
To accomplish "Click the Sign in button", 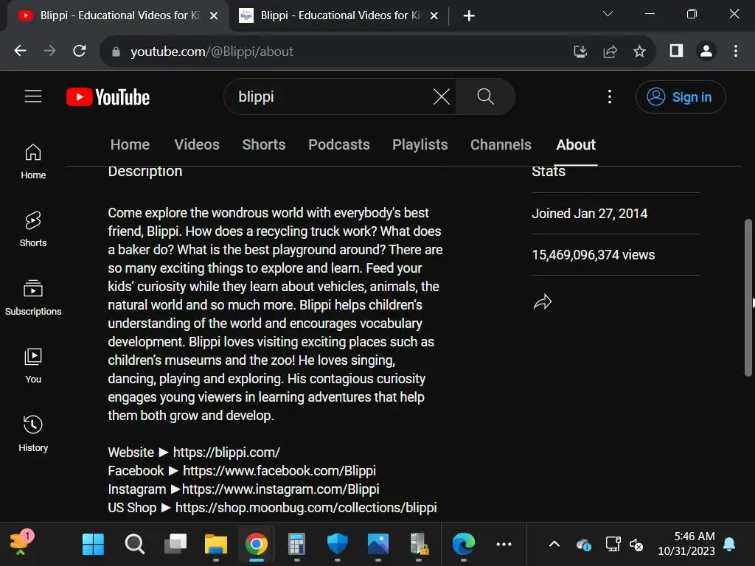I will coord(681,97).
